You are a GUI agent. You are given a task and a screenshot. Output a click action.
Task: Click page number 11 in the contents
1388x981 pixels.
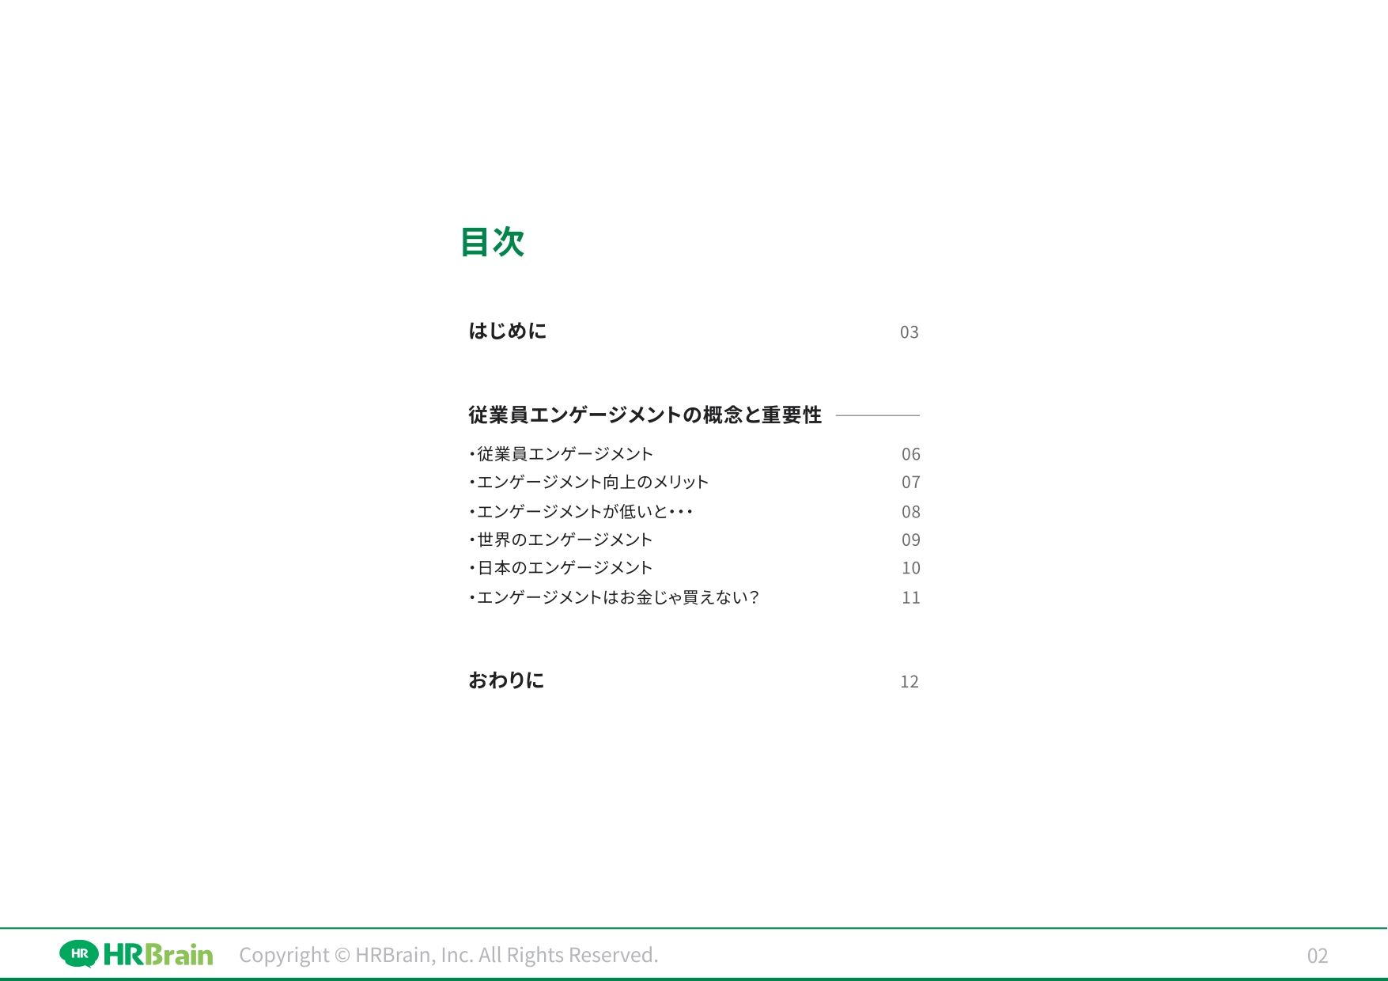click(x=910, y=598)
